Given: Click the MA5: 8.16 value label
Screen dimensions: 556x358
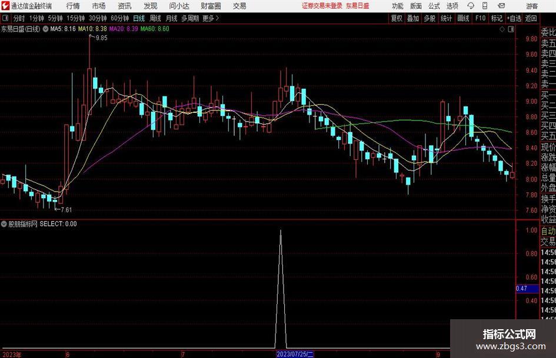Looking at the screenshot, I should (63, 29).
